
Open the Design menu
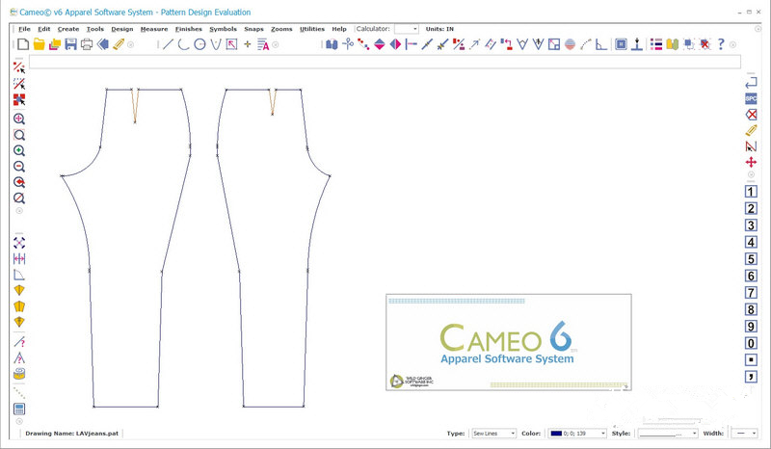(122, 29)
